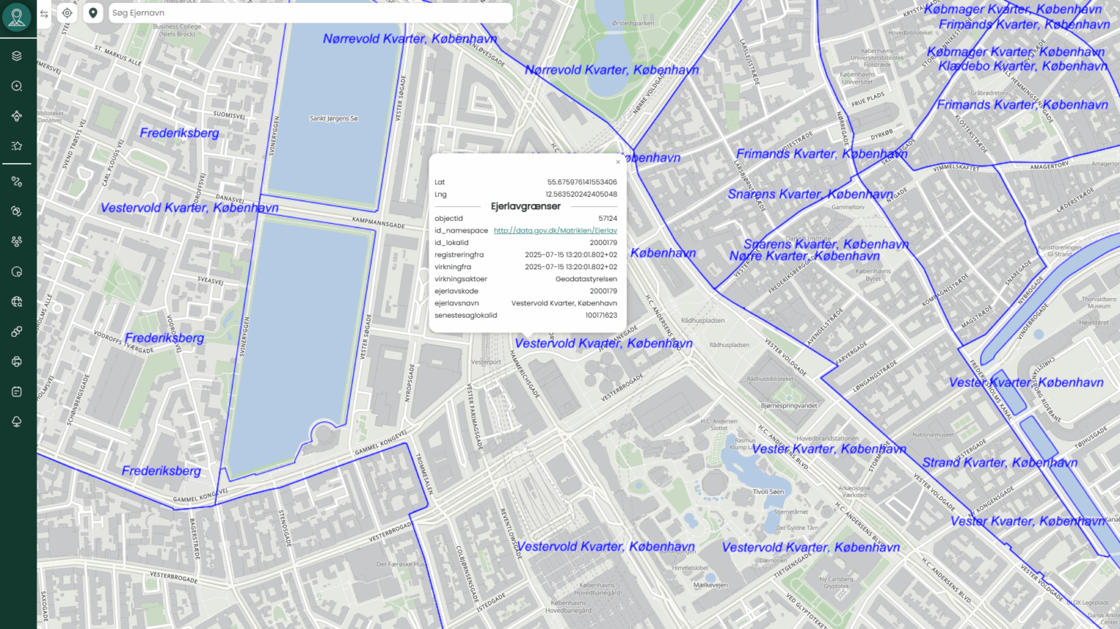
Task: Click the layers icon in the sidebar
Action: pos(16,55)
